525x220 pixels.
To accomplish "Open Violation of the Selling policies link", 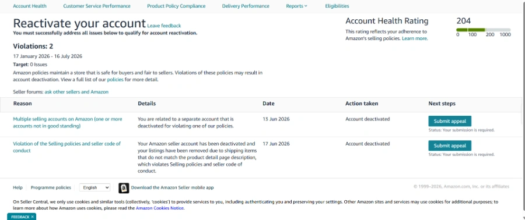I will point(66,147).
